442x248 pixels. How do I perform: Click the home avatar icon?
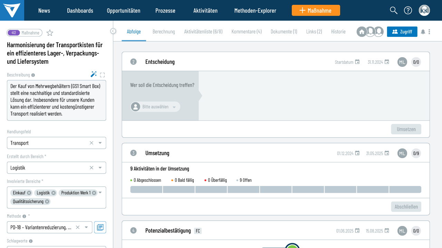pos(362,32)
